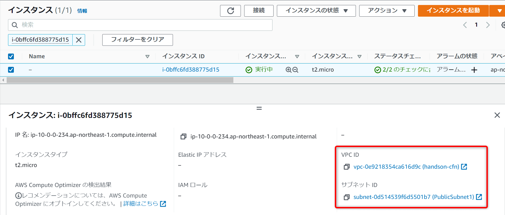The height and width of the screenshot is (215, 505).
Task: Click the 接続 connect button
Action: coord(259,11)
